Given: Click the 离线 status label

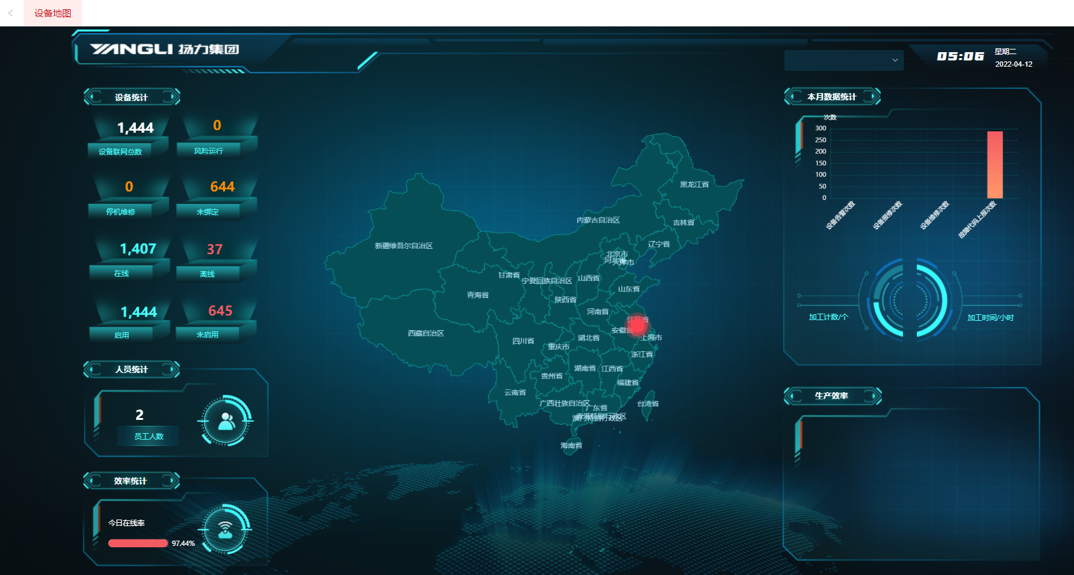Looking at the screenshot, I should [x=207, y=274].
